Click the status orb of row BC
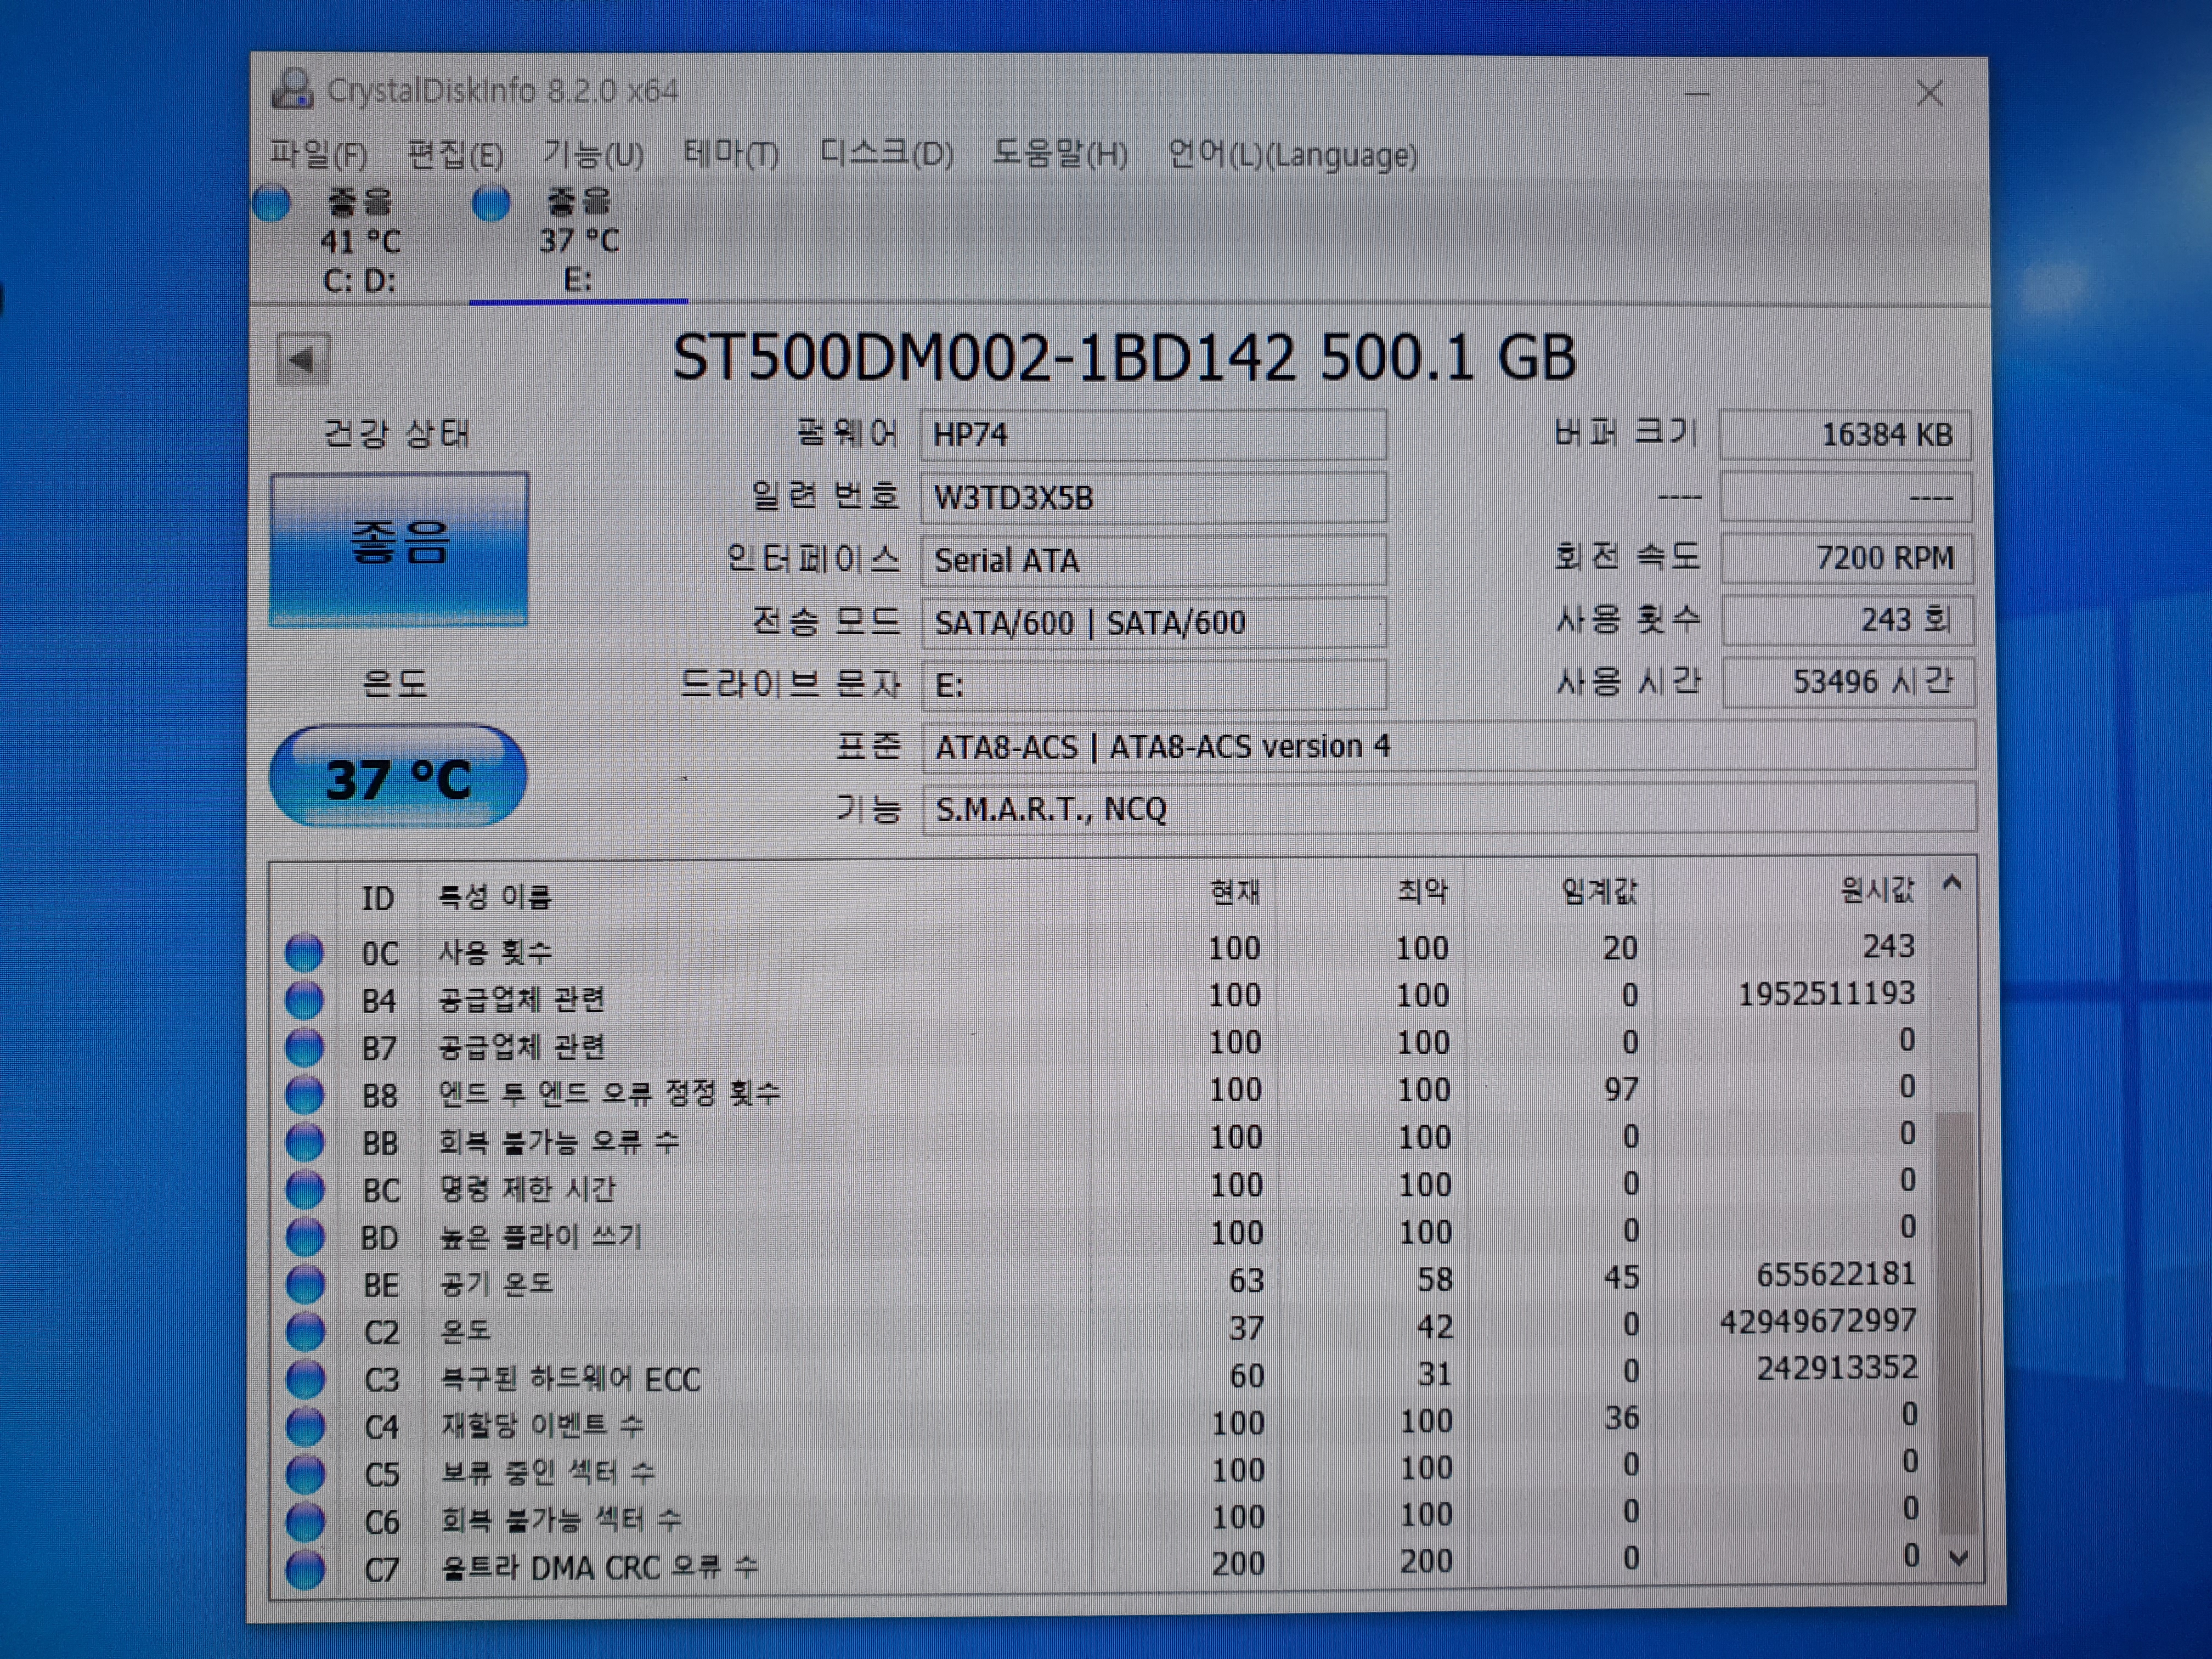This screenshot has height=1659, width=2212. 306,1189
